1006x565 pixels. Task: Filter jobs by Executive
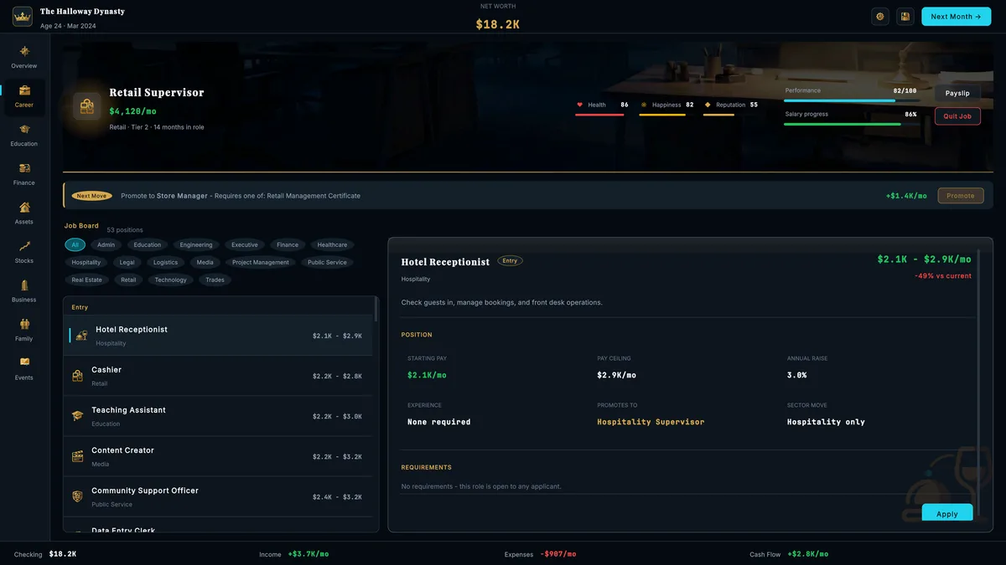[x=245, y=244]
